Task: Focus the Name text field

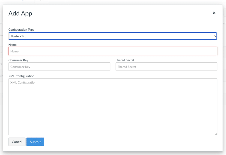Action: 112,51
